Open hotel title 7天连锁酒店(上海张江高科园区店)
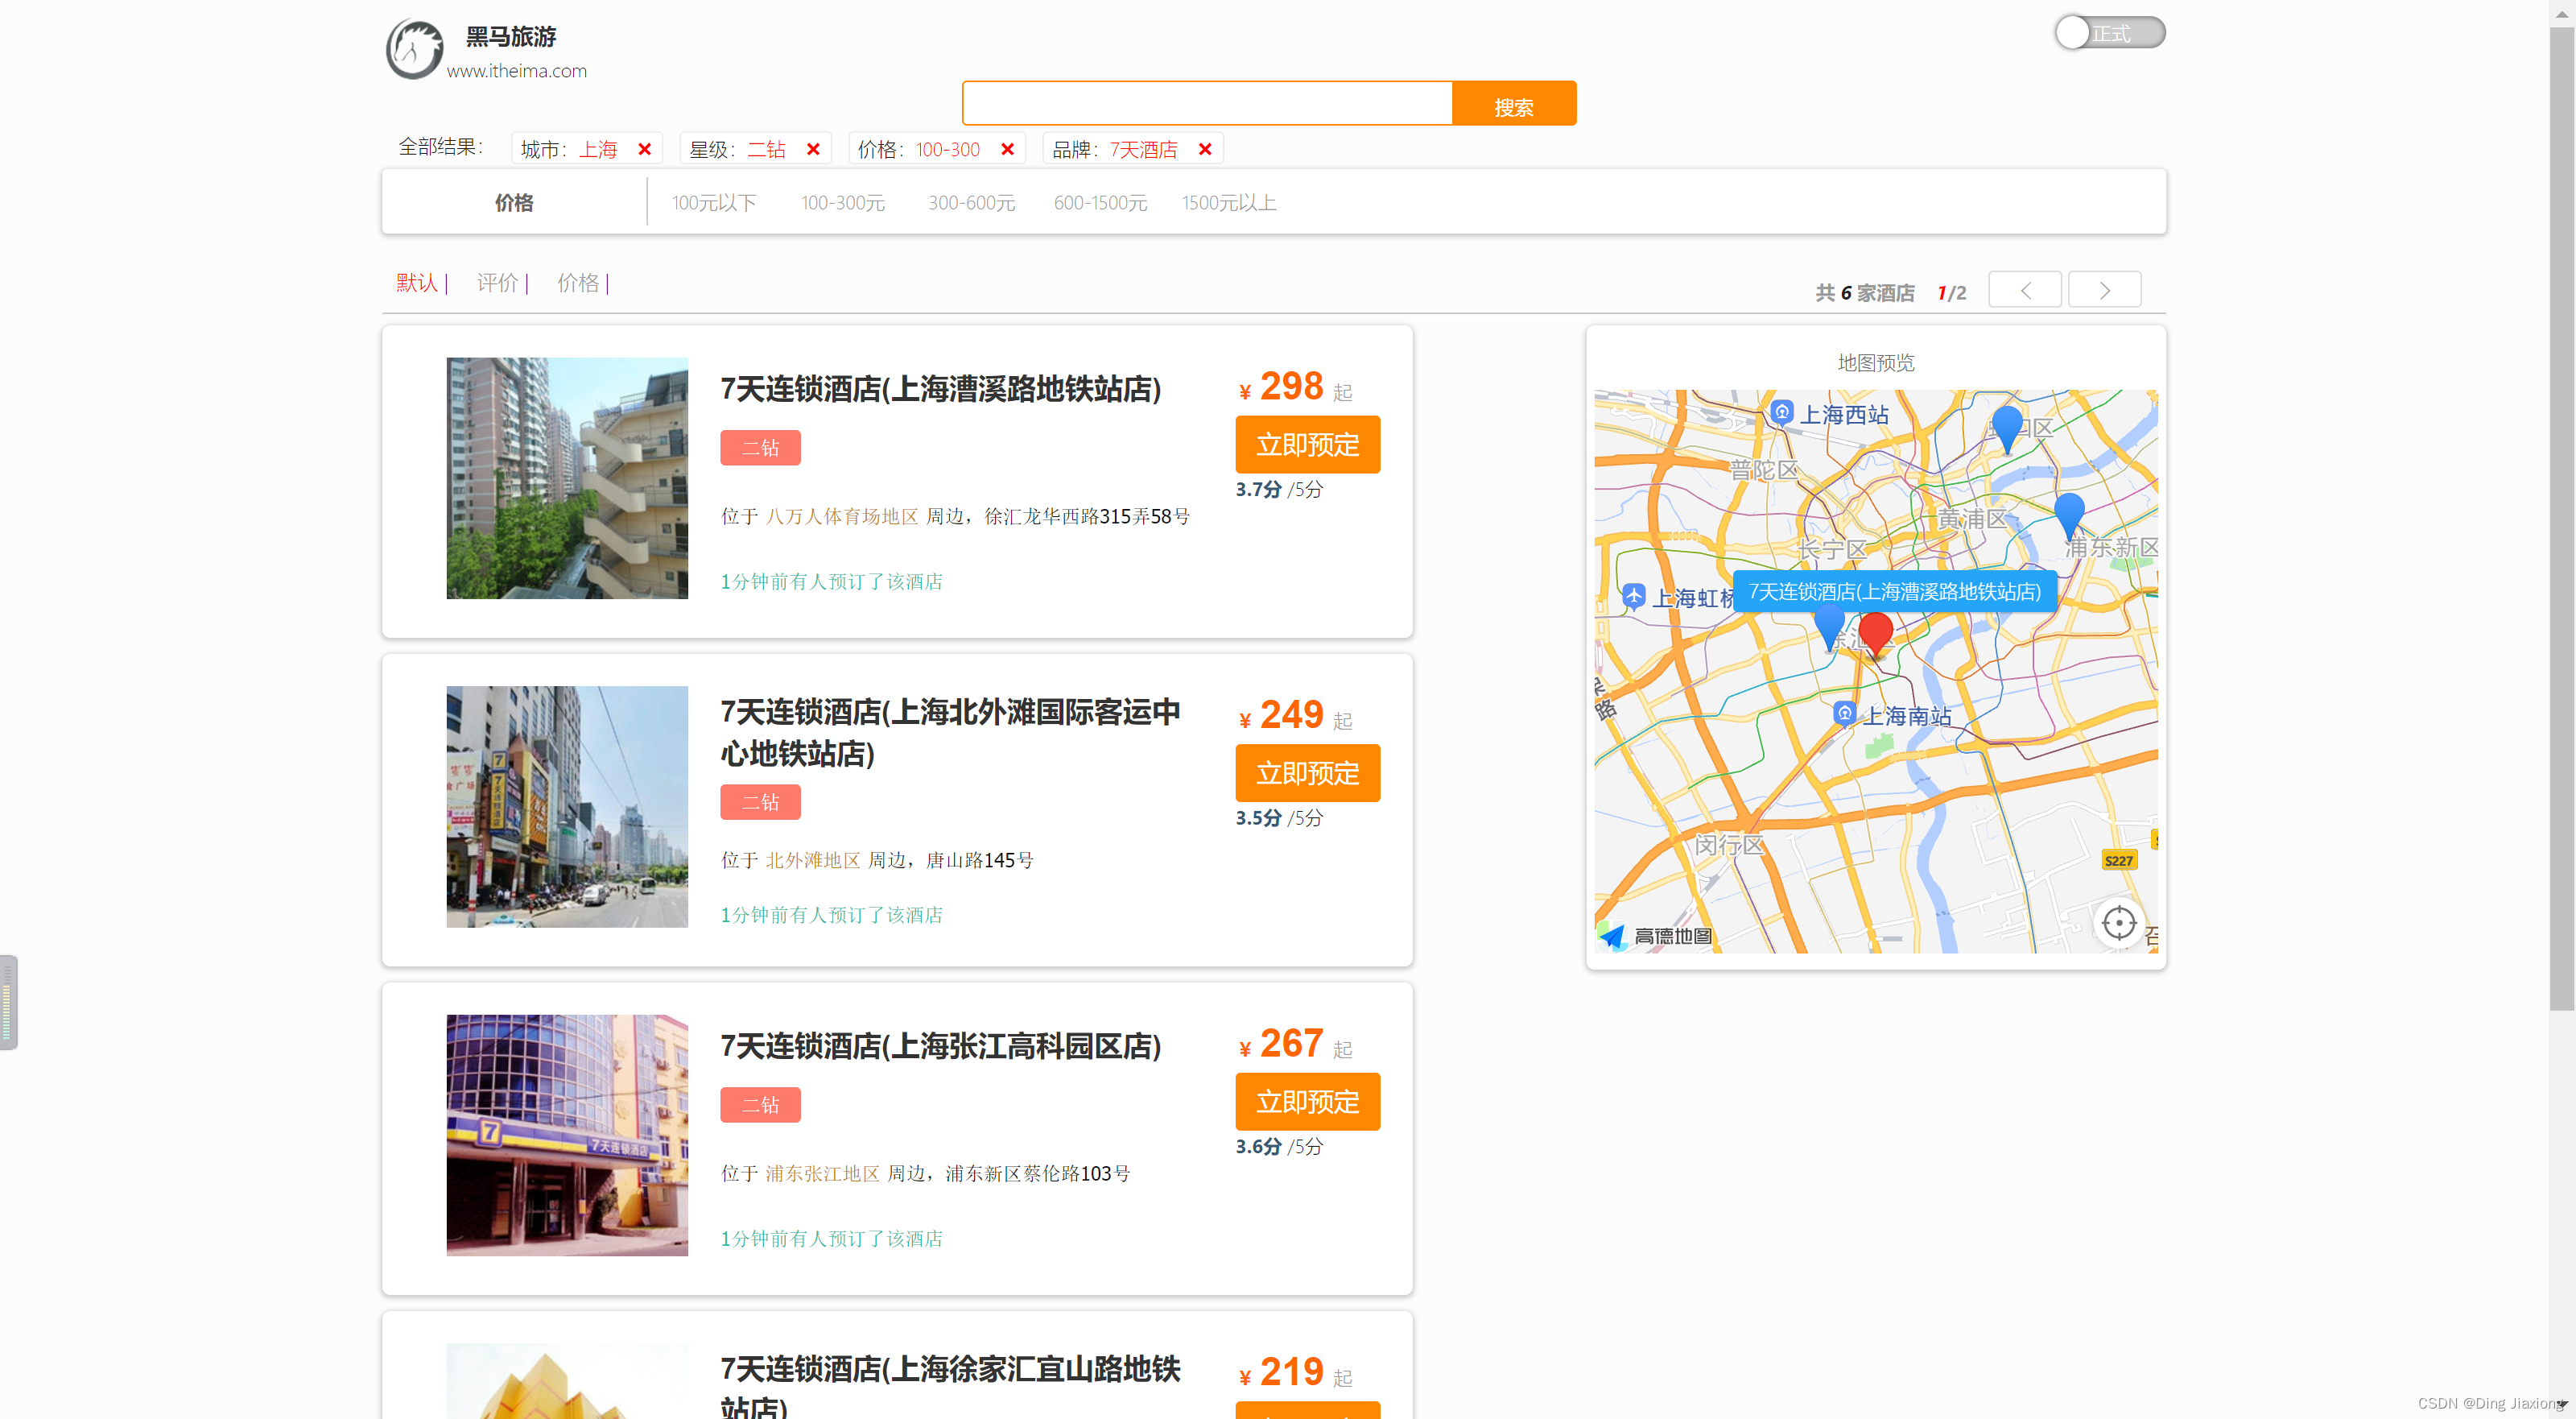This screenshot has height=1419, width=2576. point(941,1046)
